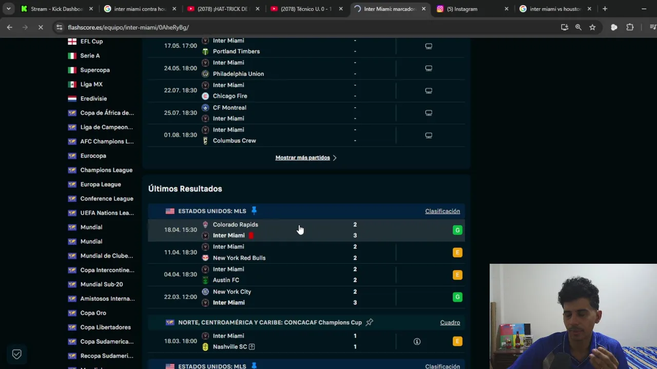Switch to the Técnico U. YouTube tab

(x=305, y=9)
